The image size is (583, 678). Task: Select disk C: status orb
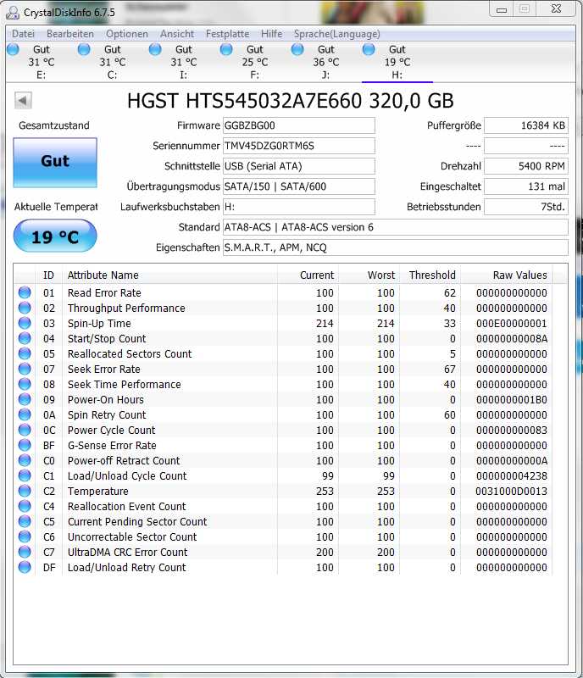point(84,49)
